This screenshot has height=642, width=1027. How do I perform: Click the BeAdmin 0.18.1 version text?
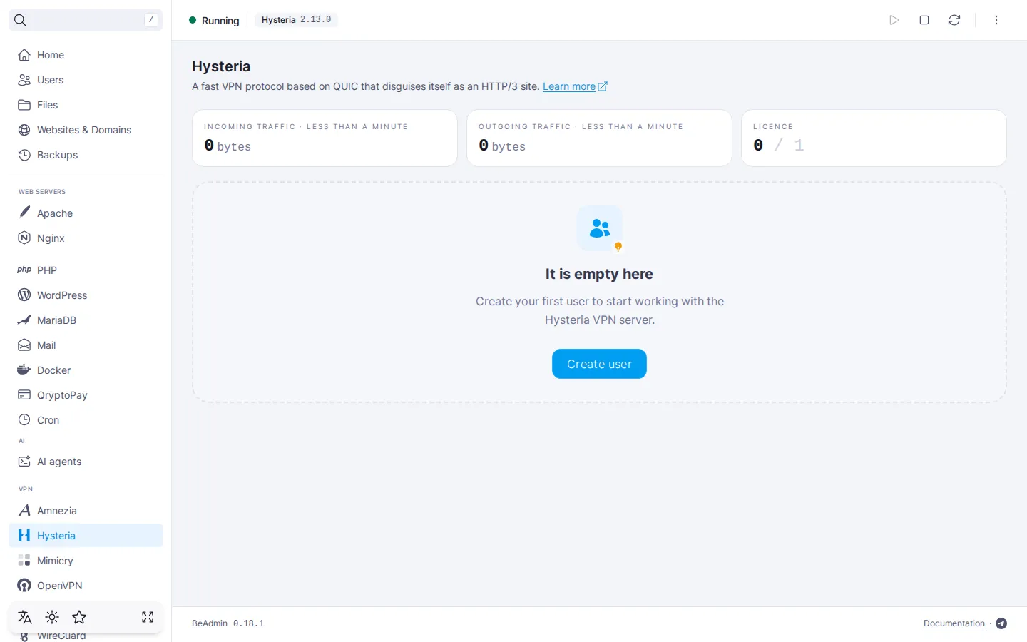point(228,623)
